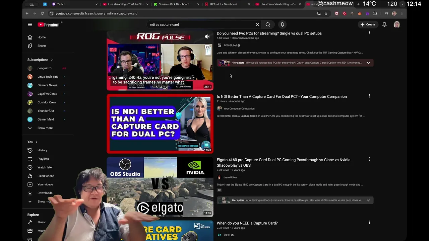Bookmark this page with the star
The image size is (429, 241).
326,13
